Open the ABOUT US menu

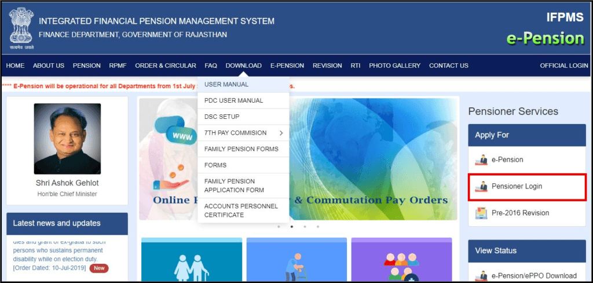(49, 66)
